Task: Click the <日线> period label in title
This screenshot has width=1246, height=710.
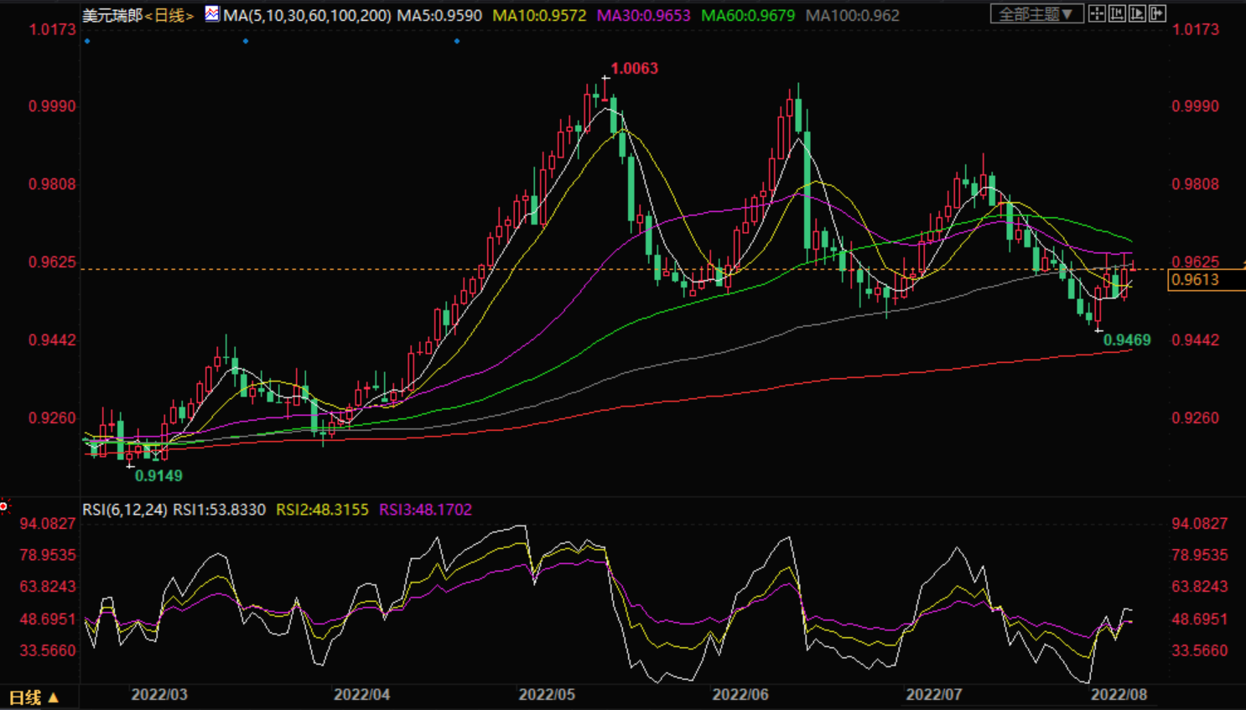Action: (x=169, y=16)
